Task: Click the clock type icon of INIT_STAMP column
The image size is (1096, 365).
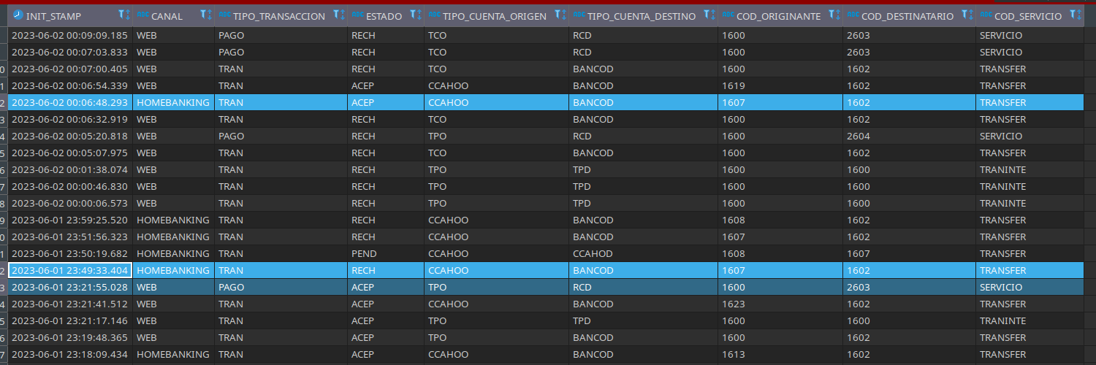Action: pyautogui.click(x=18, y=15)
